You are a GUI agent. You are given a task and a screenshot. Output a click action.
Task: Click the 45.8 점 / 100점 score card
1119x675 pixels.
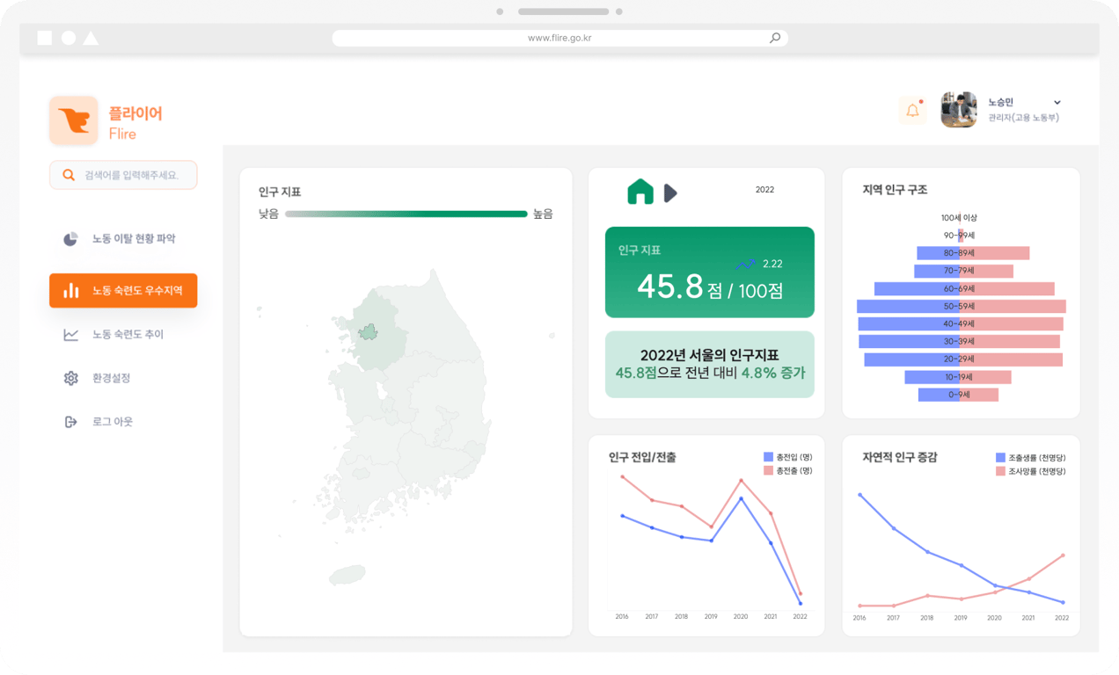click(x=710, y=272)
